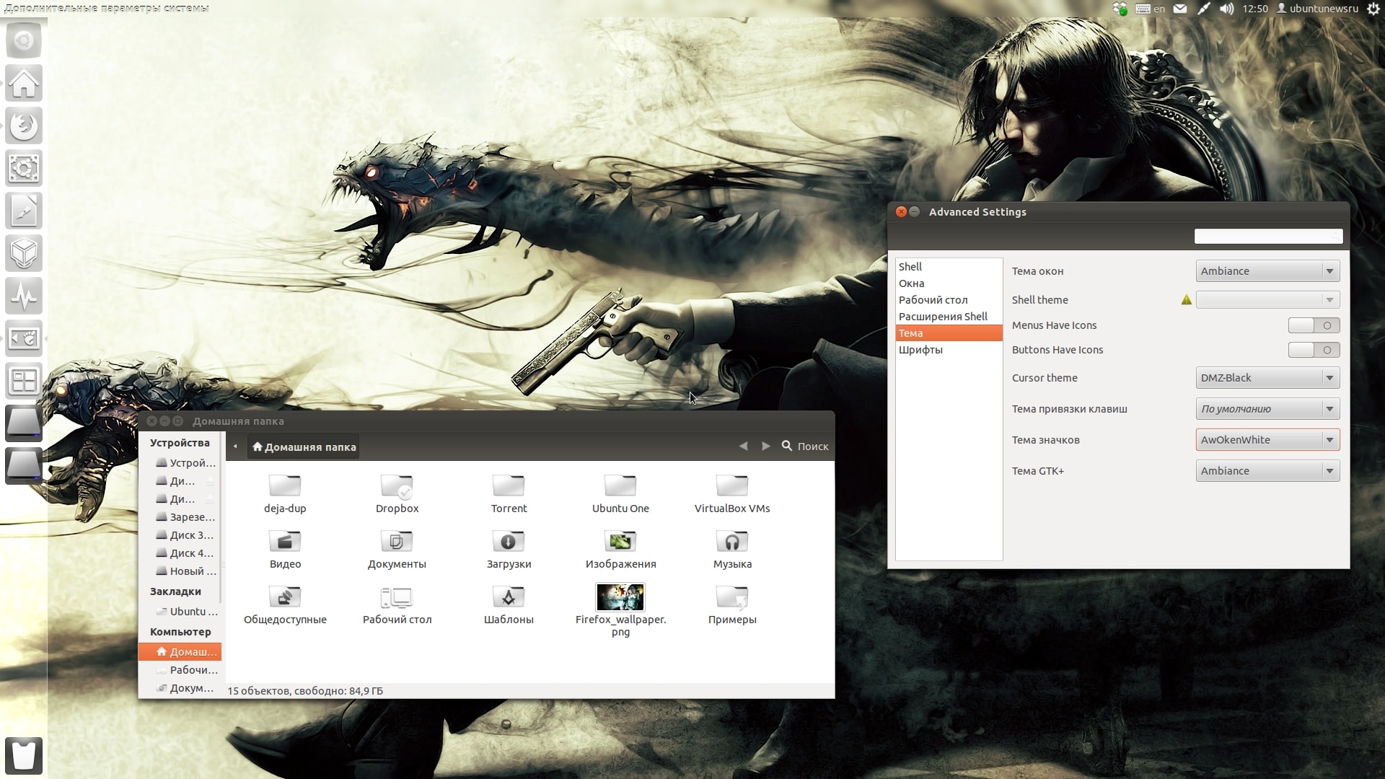Open the deja-dup folder
Image resolution: width=1385 pixels, height=779 pixels.
pyautogui.click(x=285, y=493)
